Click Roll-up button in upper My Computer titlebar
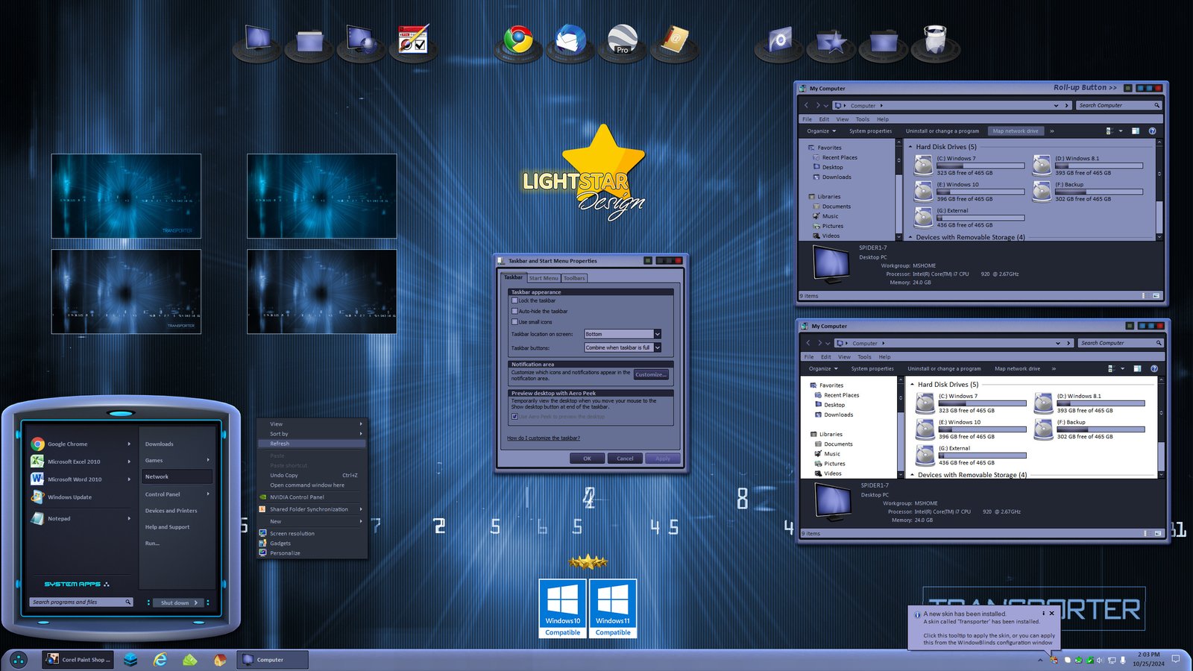This screenshot has height=671, width=1193. click(x=1128, y=88)
